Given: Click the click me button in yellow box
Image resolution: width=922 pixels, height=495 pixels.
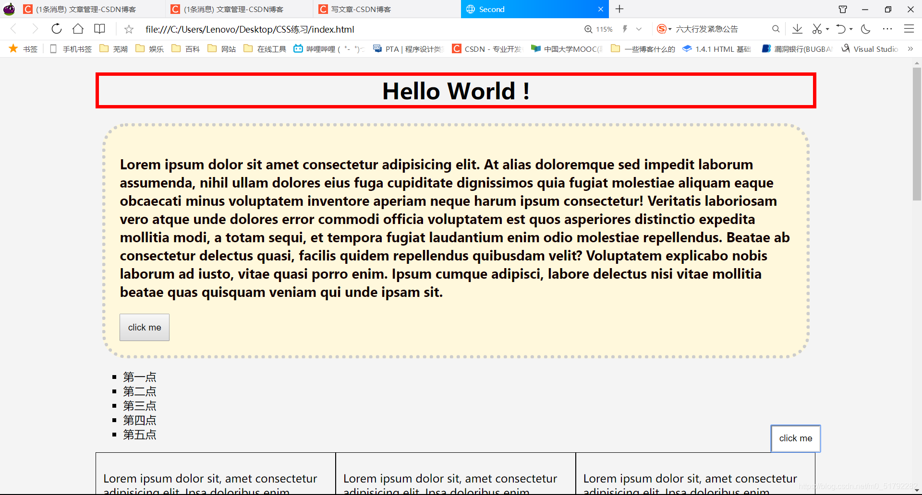Looking at the screenshot, I should pos(145,327).
